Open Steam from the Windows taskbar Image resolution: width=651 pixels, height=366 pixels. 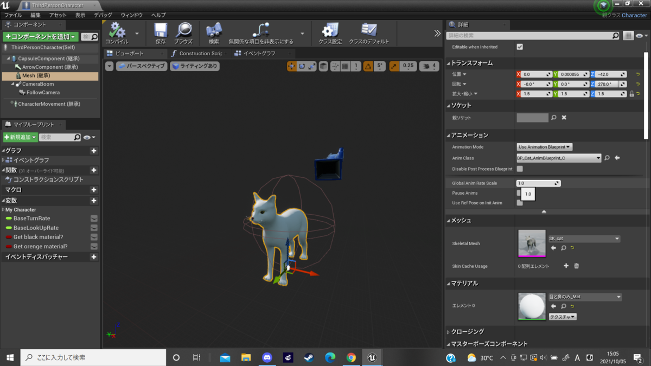(309, 358)
